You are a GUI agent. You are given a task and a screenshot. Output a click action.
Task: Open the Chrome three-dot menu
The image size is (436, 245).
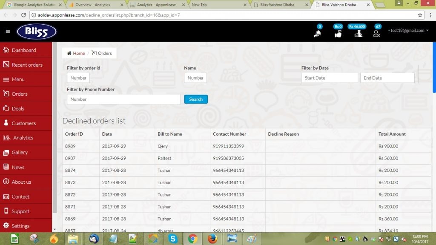pyautogui.click(x=430, y=15)
